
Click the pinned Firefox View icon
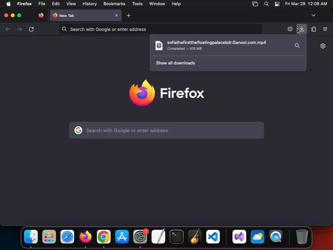[x=41, y=15]
